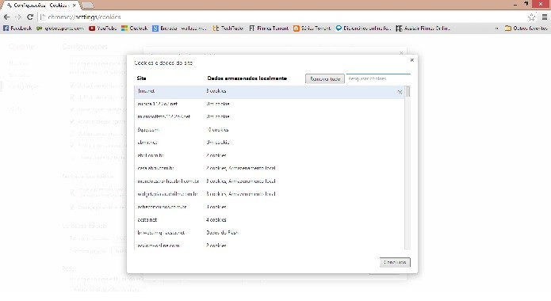Click the Dados armazenados localmente column header
551x301 pixels.
click(247, 78)
